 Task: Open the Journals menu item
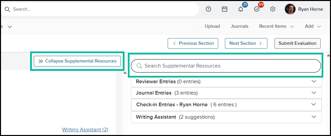[239, 26]
